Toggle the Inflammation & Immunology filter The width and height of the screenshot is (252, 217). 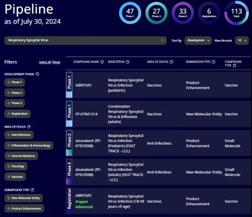29,146
